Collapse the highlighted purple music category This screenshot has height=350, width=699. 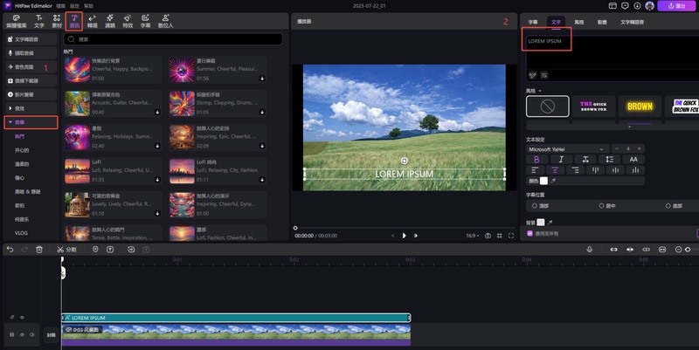(x=10, y=122)
